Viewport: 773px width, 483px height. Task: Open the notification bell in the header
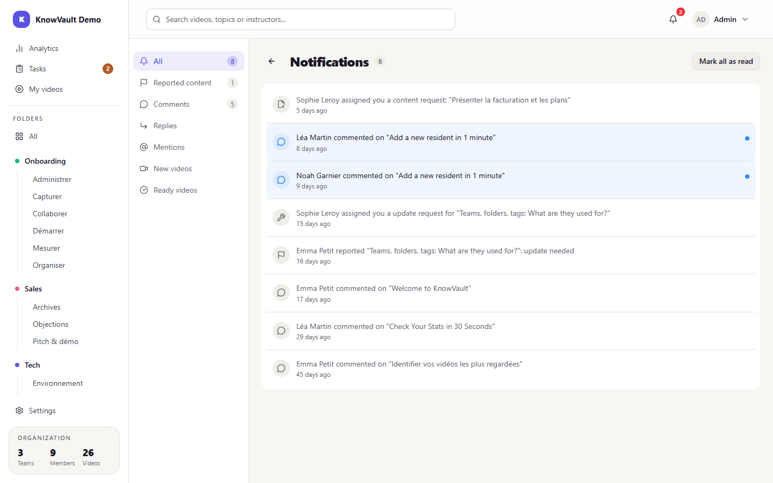point(673,19)
